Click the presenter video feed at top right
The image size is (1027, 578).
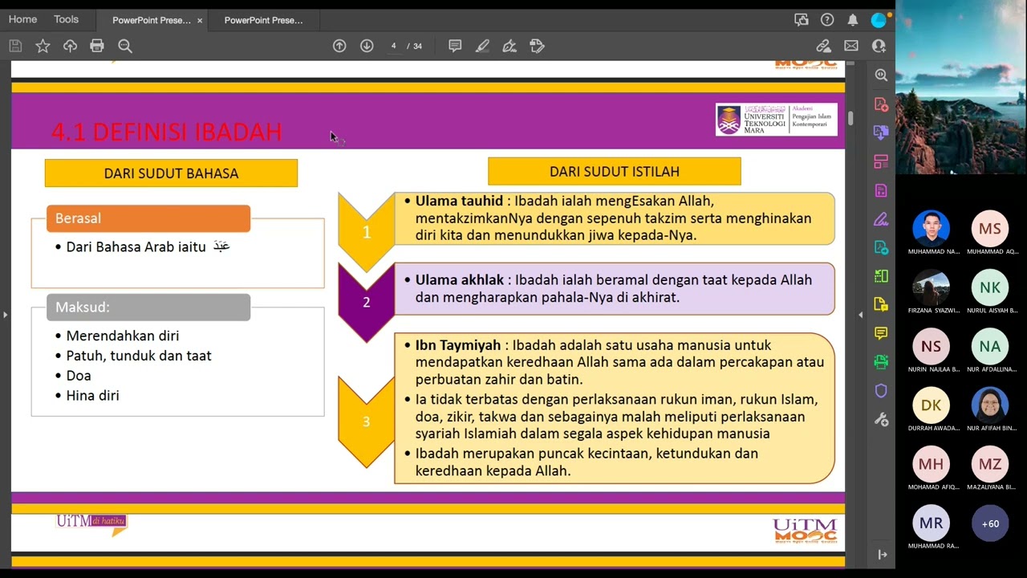click(961, 88)
